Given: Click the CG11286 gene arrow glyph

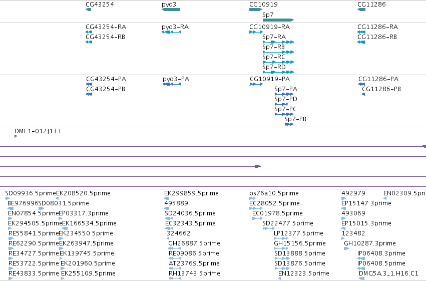Looking at the screenshot, I should click(361, 10).
